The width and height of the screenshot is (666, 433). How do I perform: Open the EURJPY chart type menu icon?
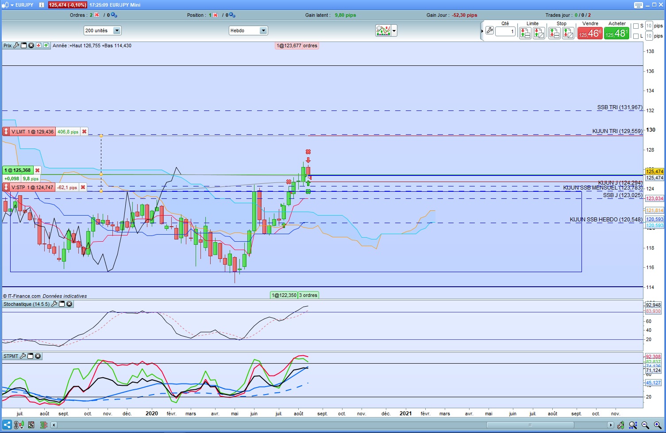[5, 5]
